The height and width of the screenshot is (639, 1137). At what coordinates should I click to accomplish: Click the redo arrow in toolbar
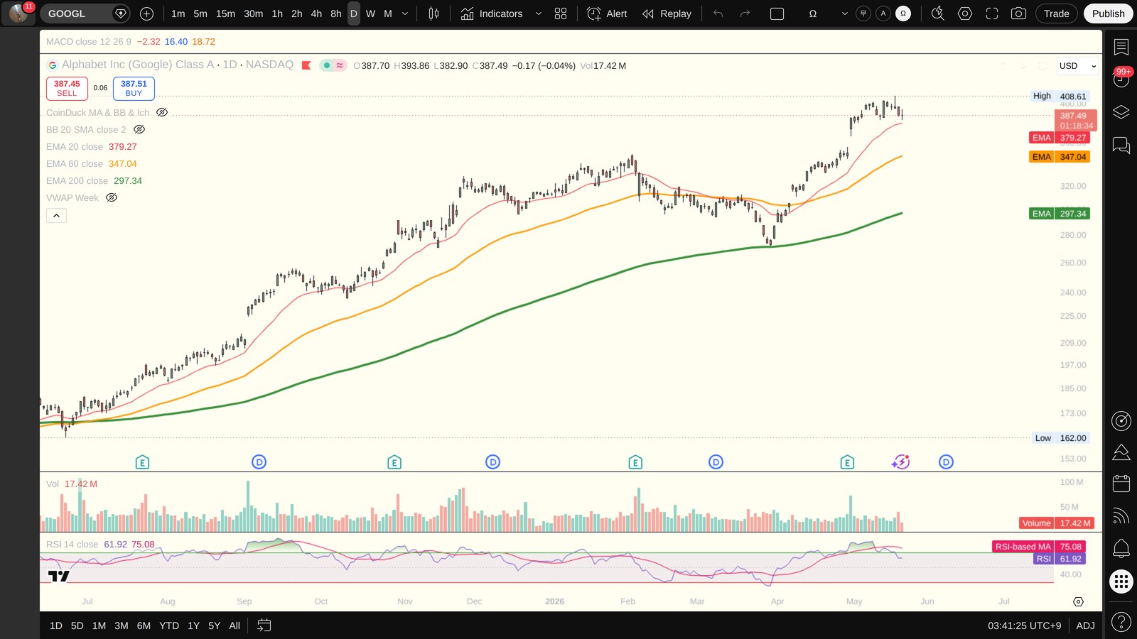(745, 13)
